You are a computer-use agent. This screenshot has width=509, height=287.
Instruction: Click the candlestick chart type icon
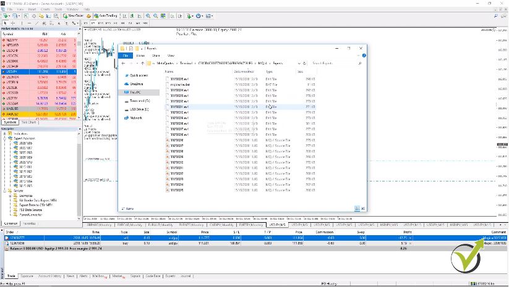(132, 15)
